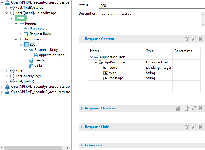205x150 pixels.
Task: Click the delete X icon in Response Links
Action: point(201,127)
